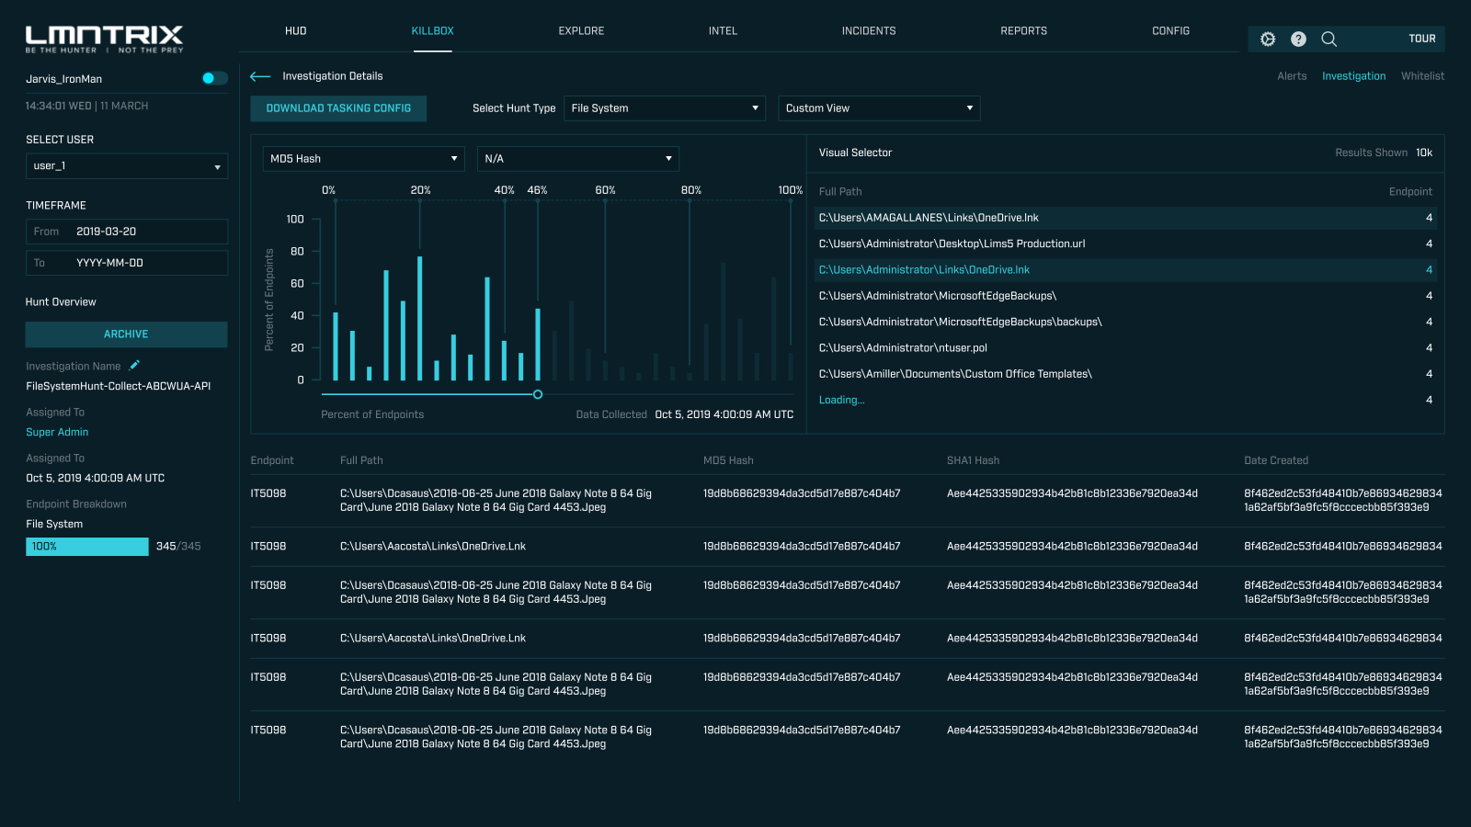Select the MicrosoftEdgeBackups\backups\ path row

1125,322
